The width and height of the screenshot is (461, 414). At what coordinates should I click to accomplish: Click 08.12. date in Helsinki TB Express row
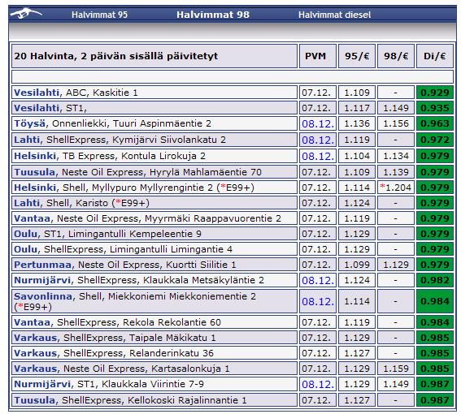318,156
